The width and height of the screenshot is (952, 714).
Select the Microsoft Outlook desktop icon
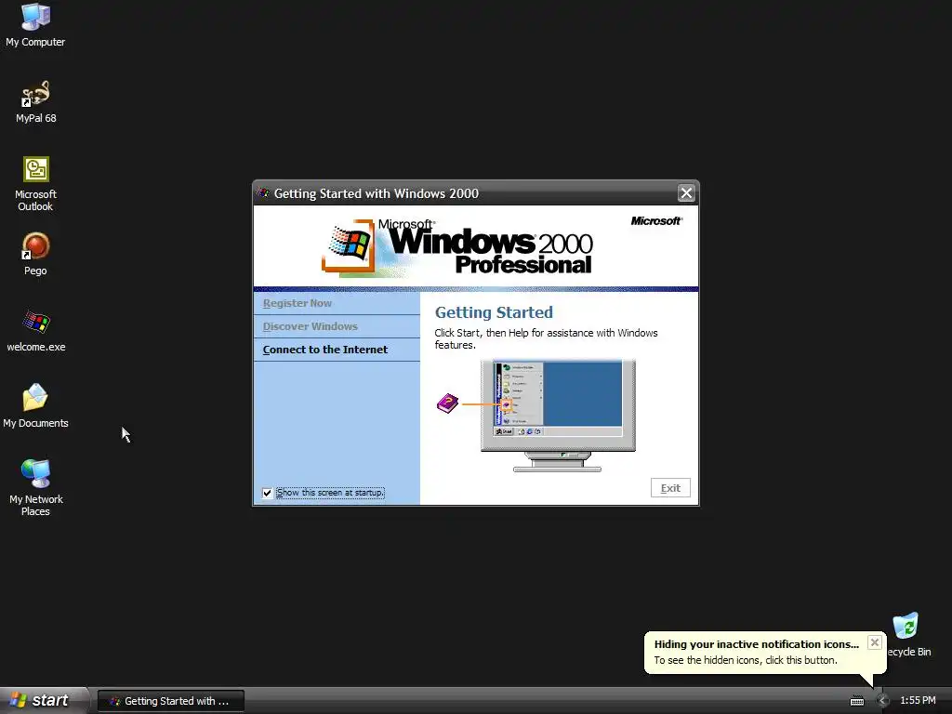(36, 184)
